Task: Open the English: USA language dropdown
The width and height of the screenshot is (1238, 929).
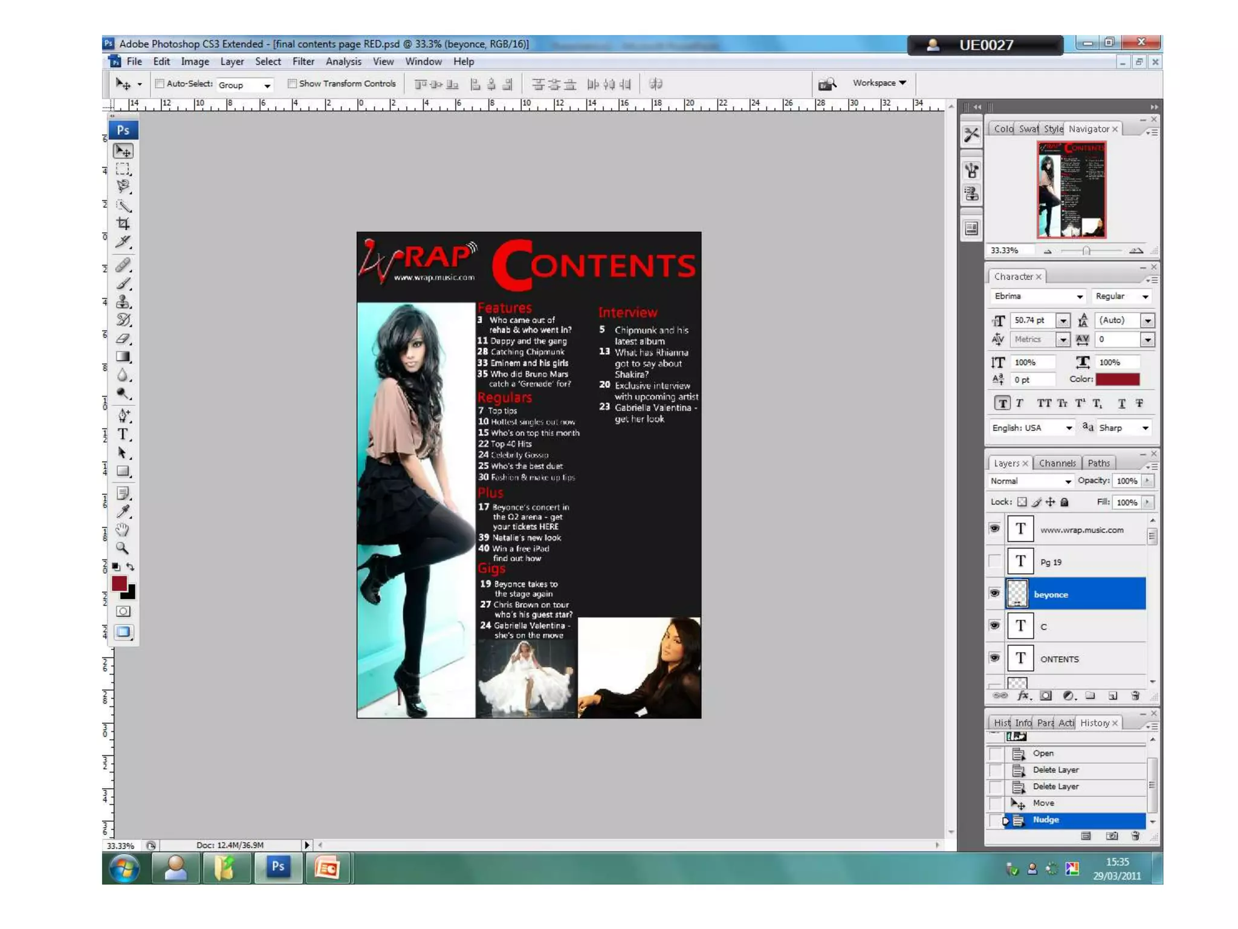Action: pos(1032,428)
